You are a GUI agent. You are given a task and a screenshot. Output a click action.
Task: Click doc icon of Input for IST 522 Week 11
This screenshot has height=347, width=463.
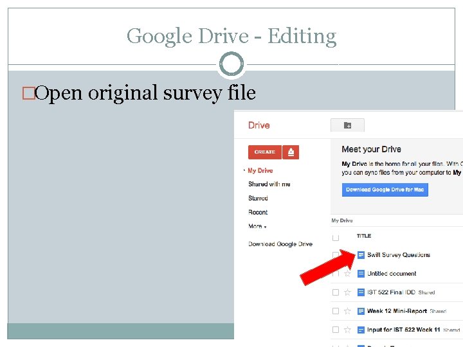pos(361,330)
